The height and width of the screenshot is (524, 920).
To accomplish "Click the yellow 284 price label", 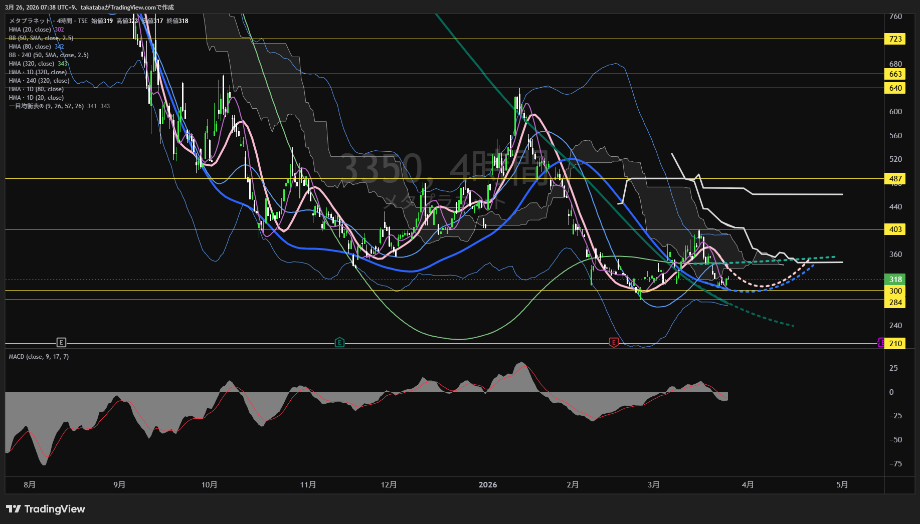I will [x=895, y=303].
